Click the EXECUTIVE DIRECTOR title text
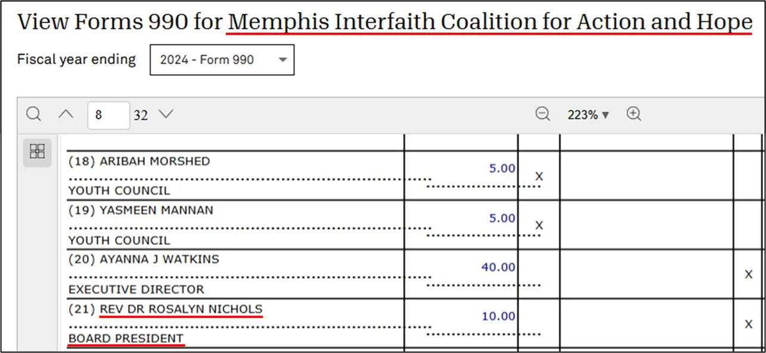The height and width of the screenshot is (353, 766). [137, 290]
